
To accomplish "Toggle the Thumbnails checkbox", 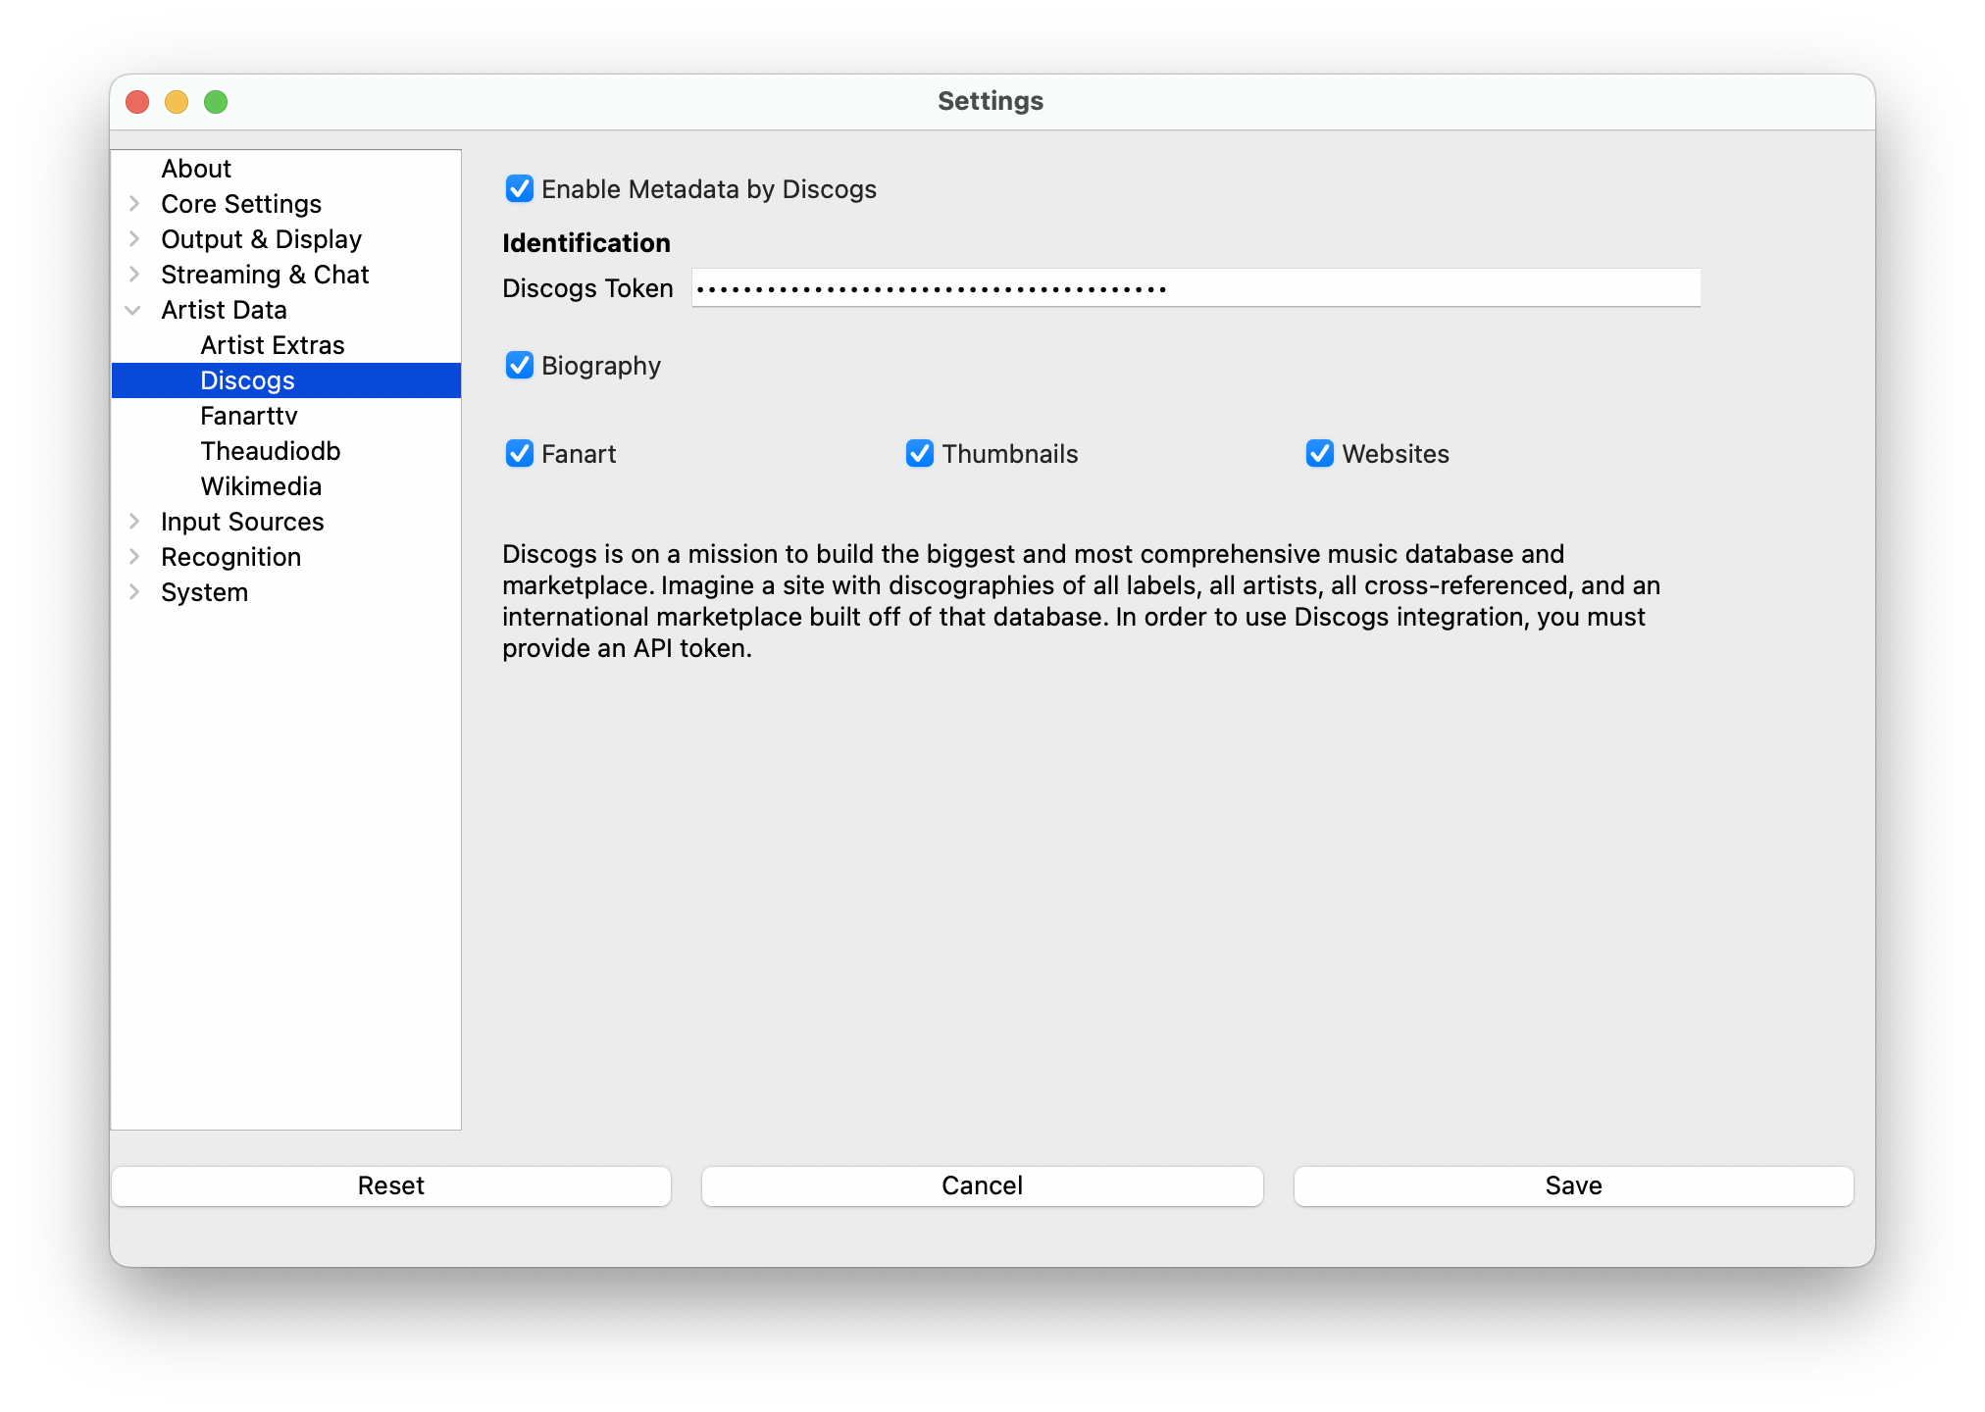I will (x=919, y=453).
